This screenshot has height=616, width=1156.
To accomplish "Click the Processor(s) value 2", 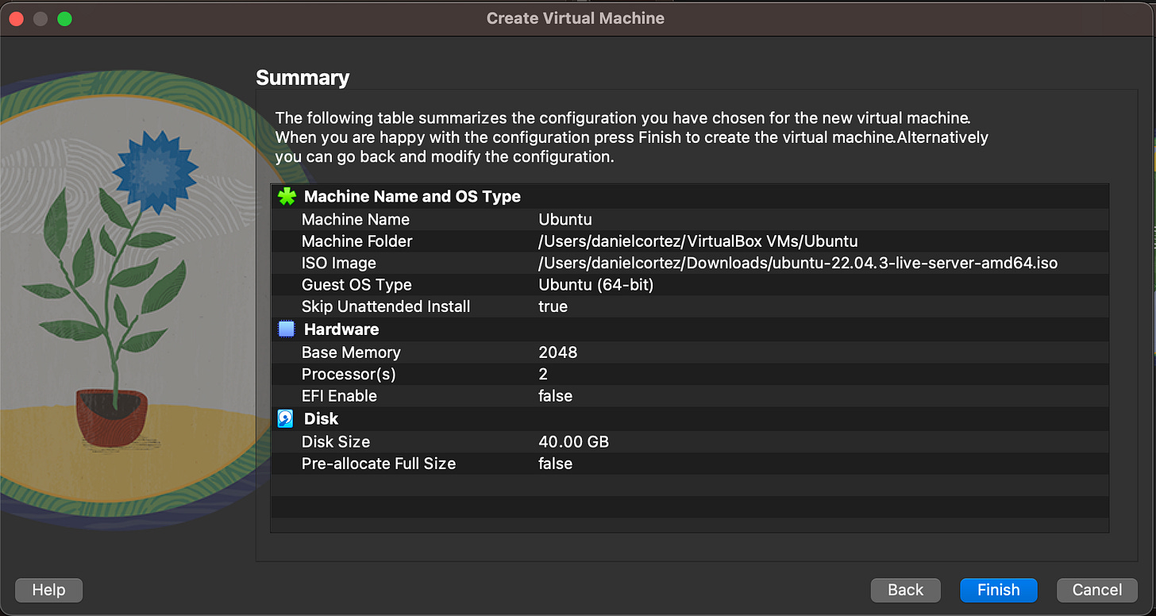I will pos(543,374).
